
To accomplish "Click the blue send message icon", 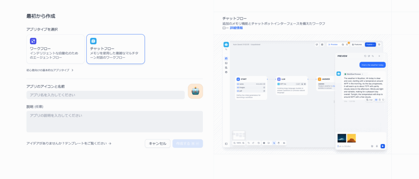I will (383, 146).
